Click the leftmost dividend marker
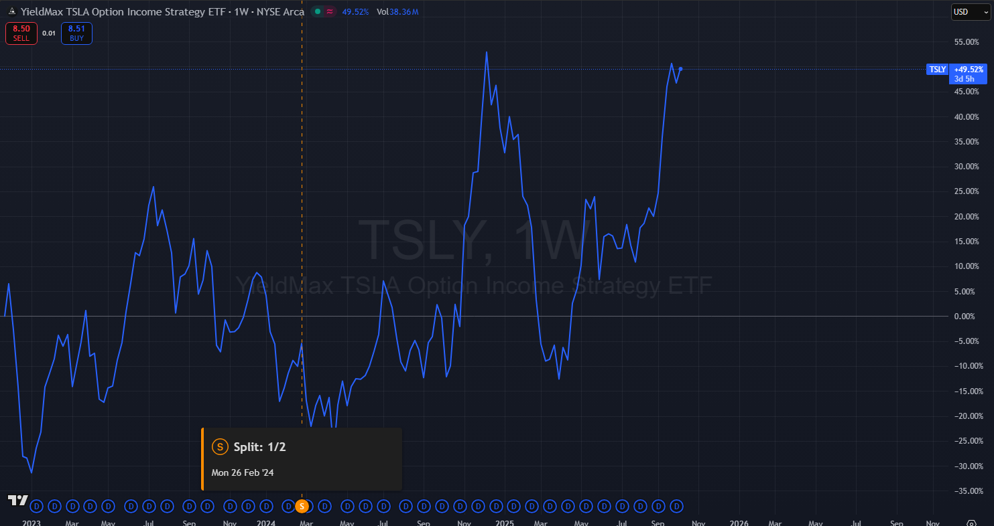 tap(37, 506)
